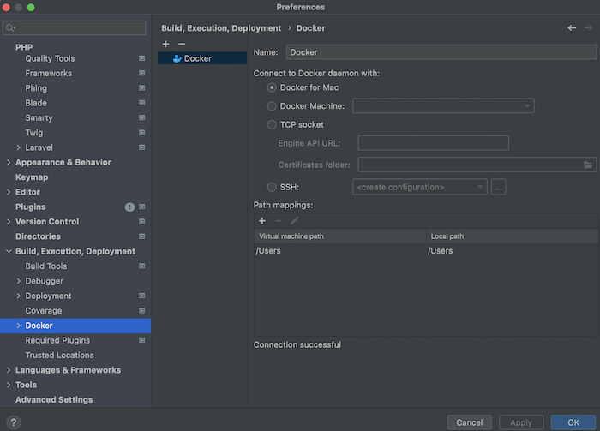Select the Docker Machine radio button
600x431 pixels.
point(272,106)
